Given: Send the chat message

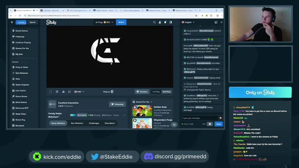Looking at the screenshot, I should (218, 124).
